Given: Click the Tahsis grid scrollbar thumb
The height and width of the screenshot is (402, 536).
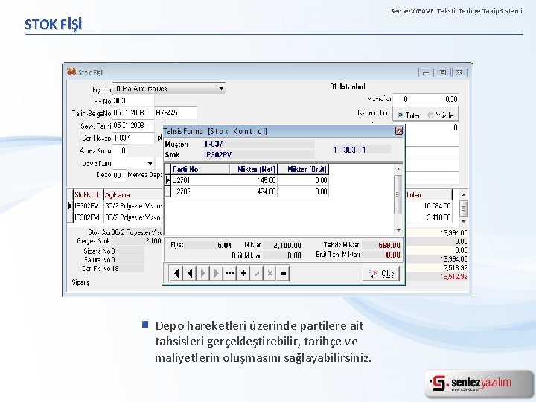Looking at the screenshot, I should tap(398, 194).
